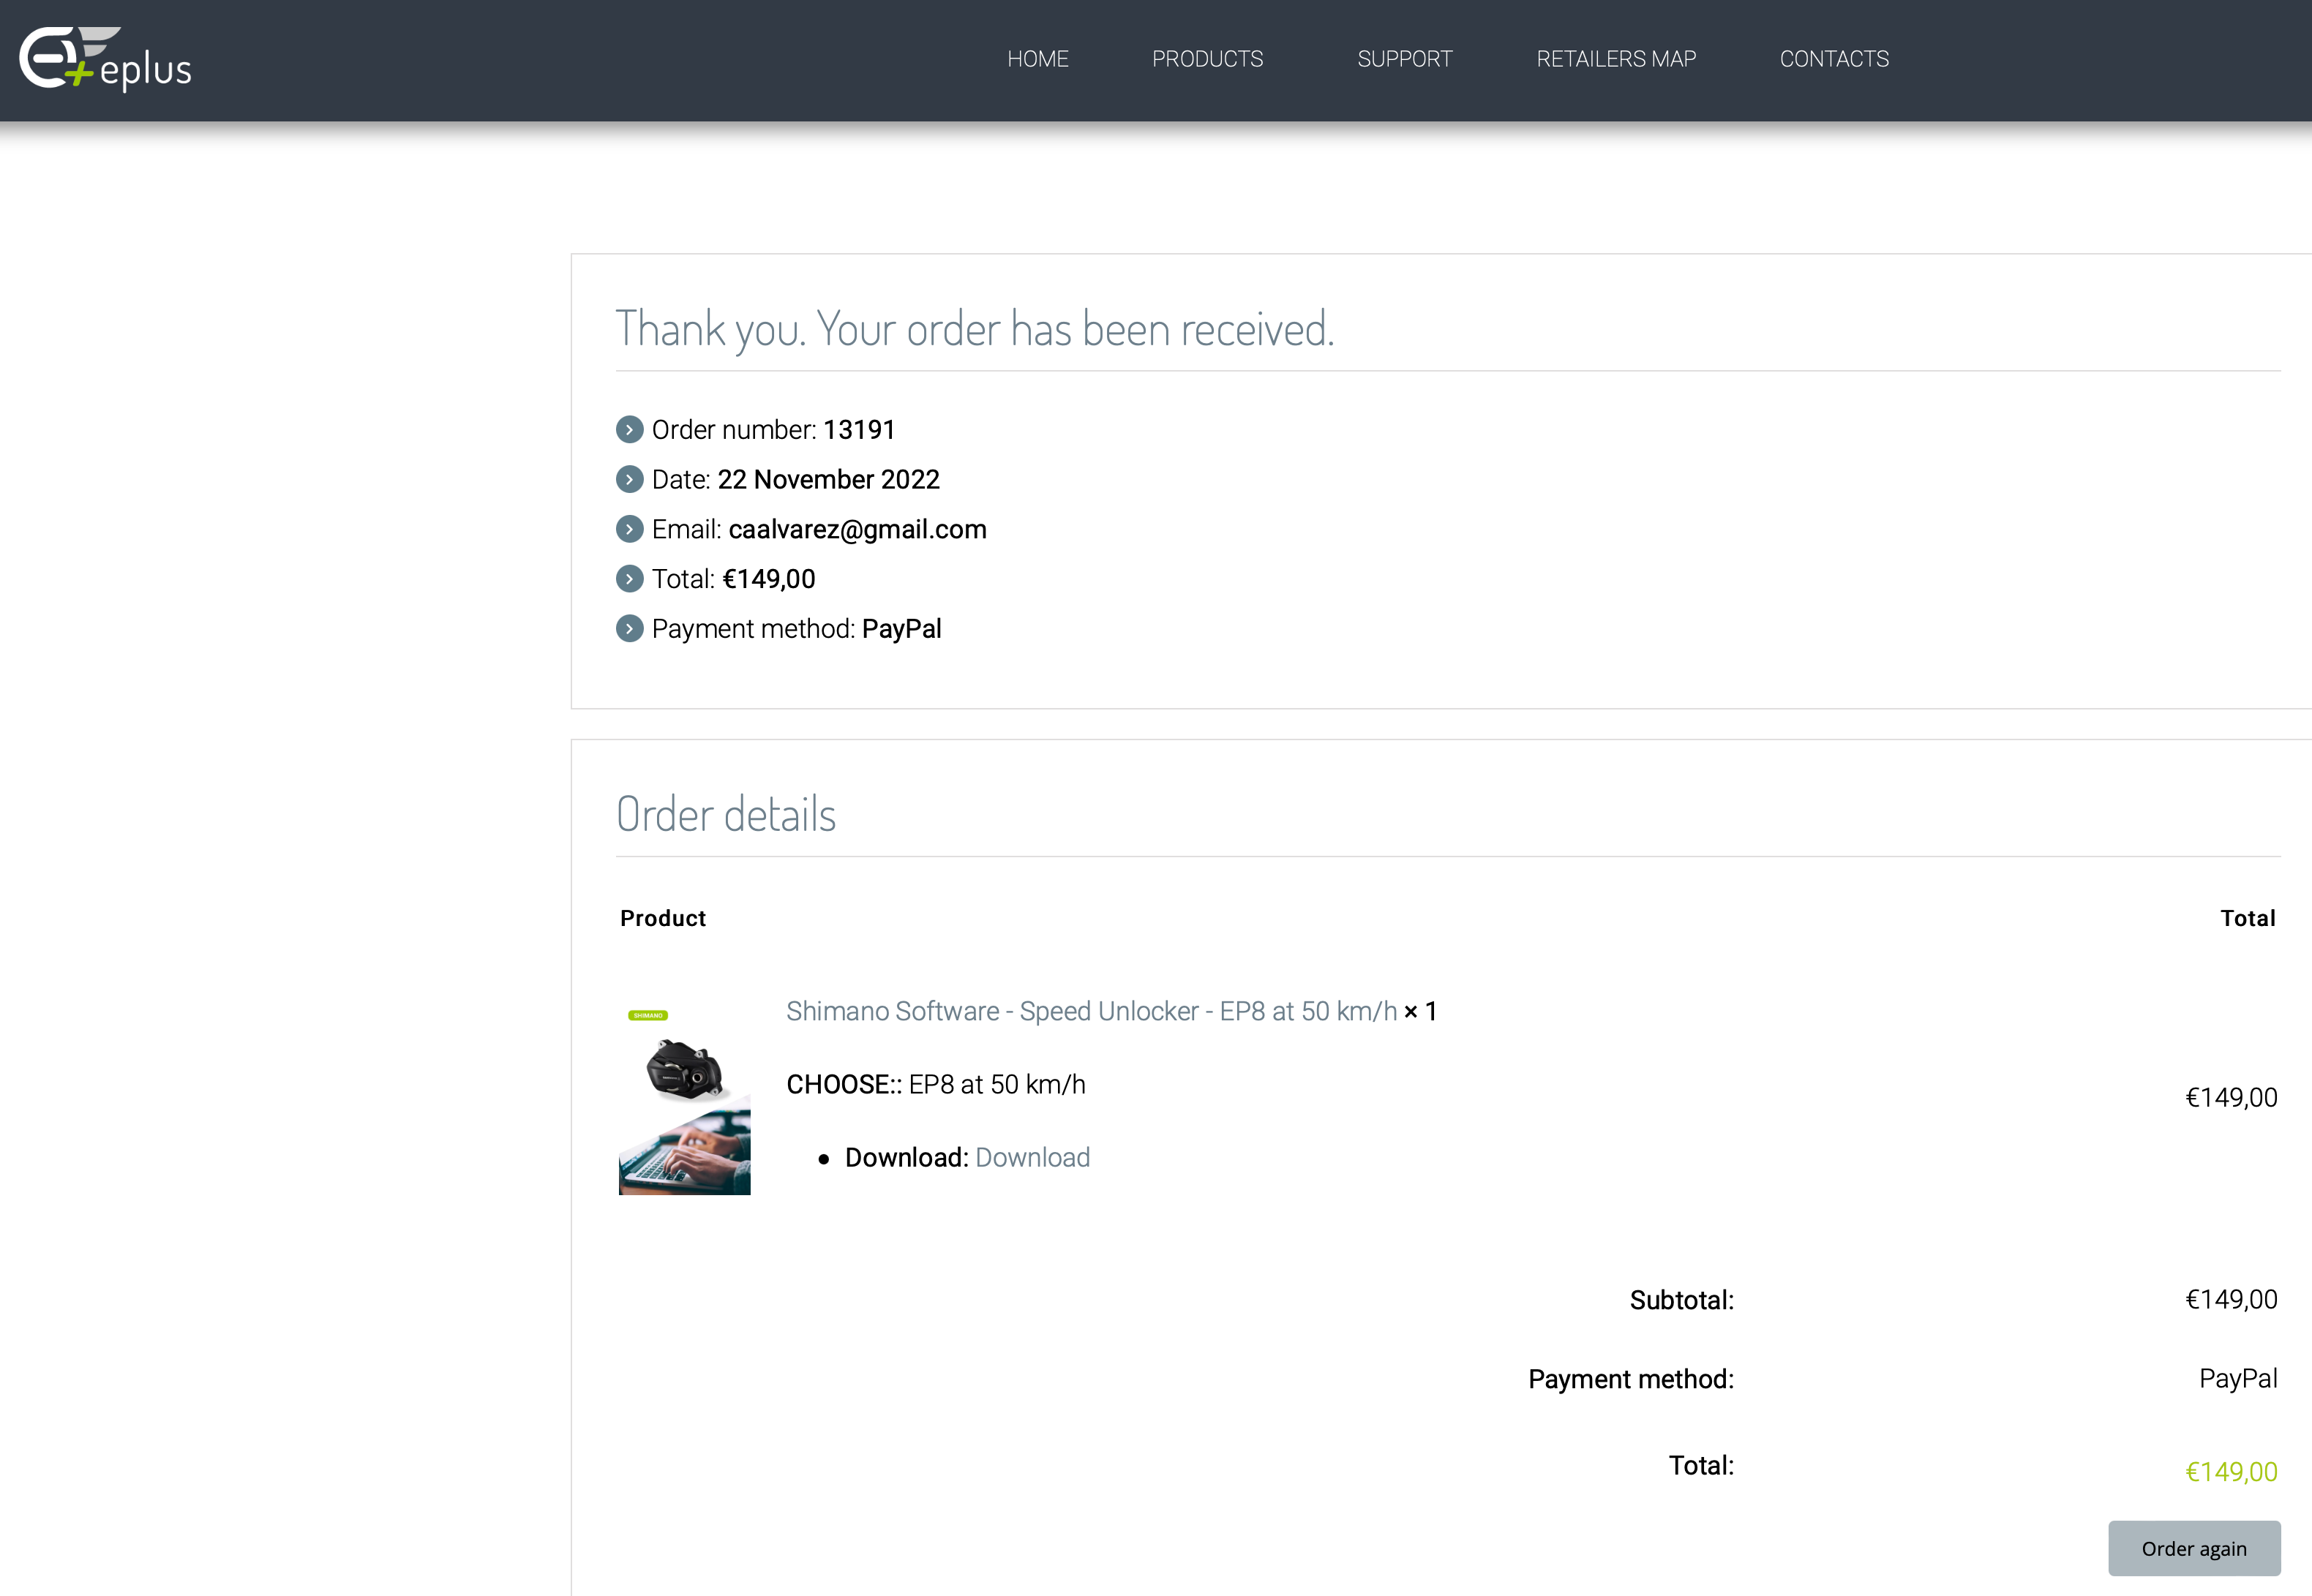The height and width of the screenshot is (1596, 2312).
Task: Open the Shimano Software Speed Unlocker product link
Action: (1091, 1011)
